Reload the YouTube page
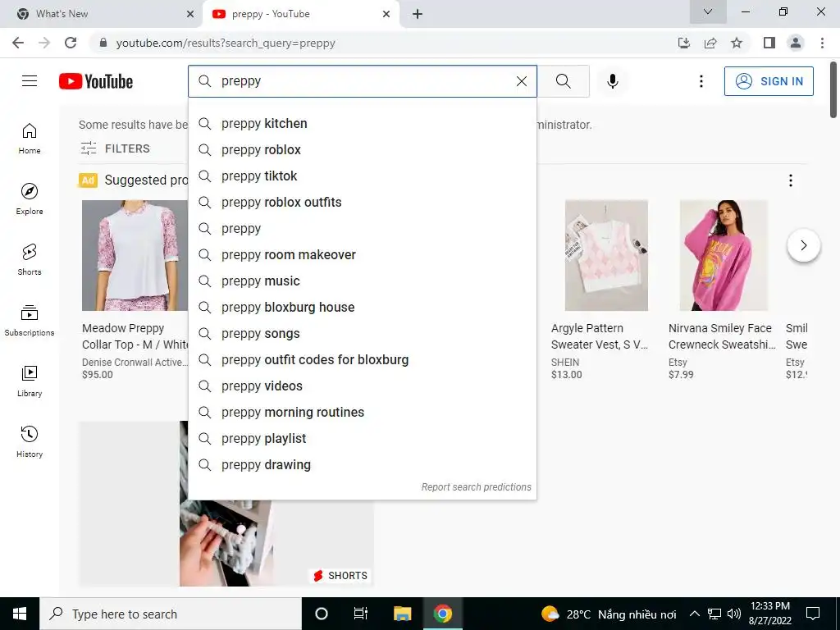Image resolution: width=840 pixels, height=630 pixels. 71,43
